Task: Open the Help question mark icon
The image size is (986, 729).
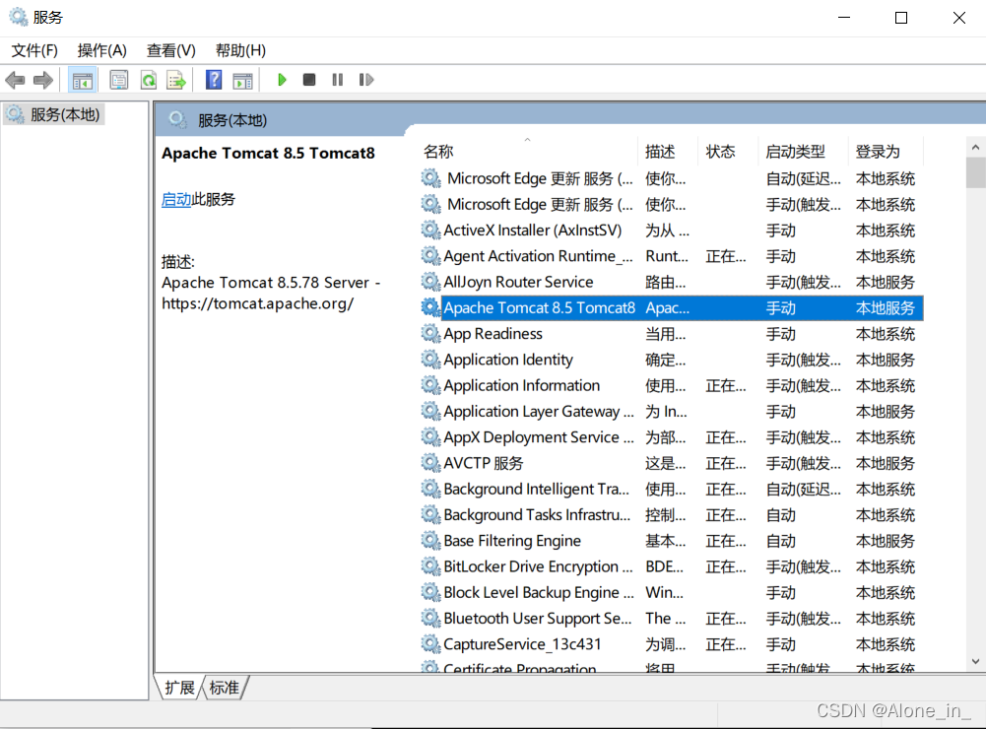Action: 214,80
